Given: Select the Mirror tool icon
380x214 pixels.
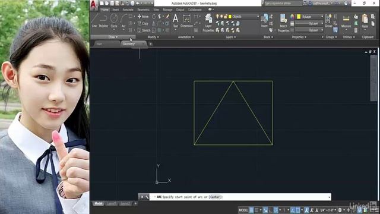Looking at the screenshot, I should (154, 24).
